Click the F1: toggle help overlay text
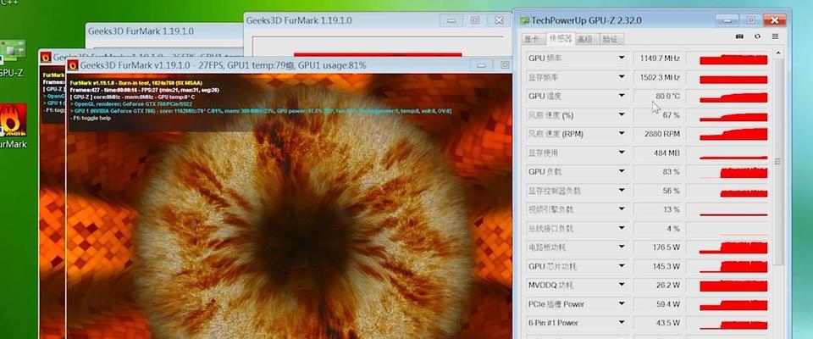Screen dimensions: 813x339 [x=91, y=118]
